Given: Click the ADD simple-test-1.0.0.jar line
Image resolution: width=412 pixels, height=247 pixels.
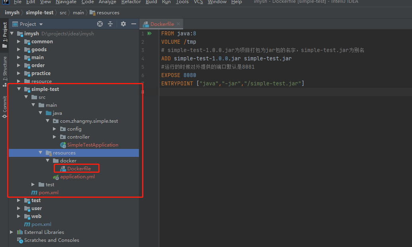Looking at the screenshot, I should click(x=226, y=58).
